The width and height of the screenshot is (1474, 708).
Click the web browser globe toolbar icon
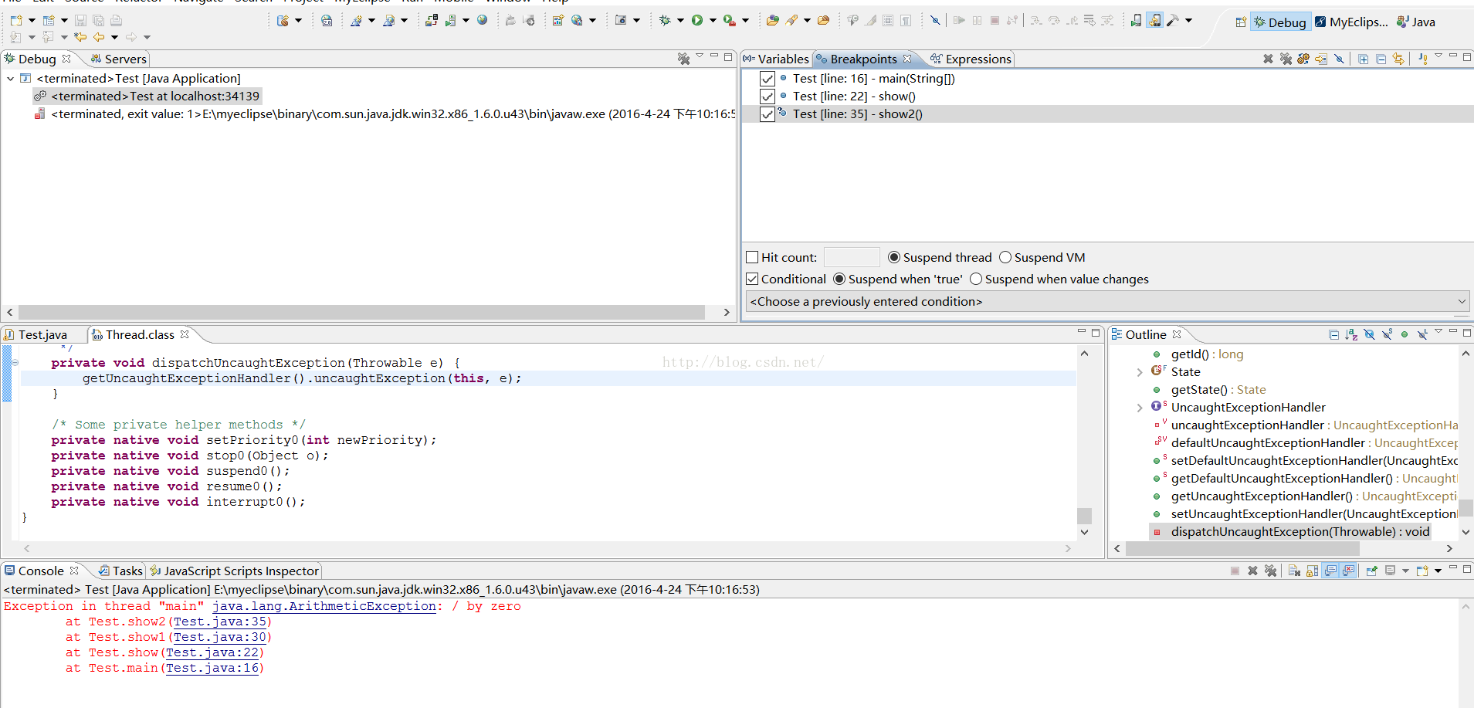[x=482, y=21]
